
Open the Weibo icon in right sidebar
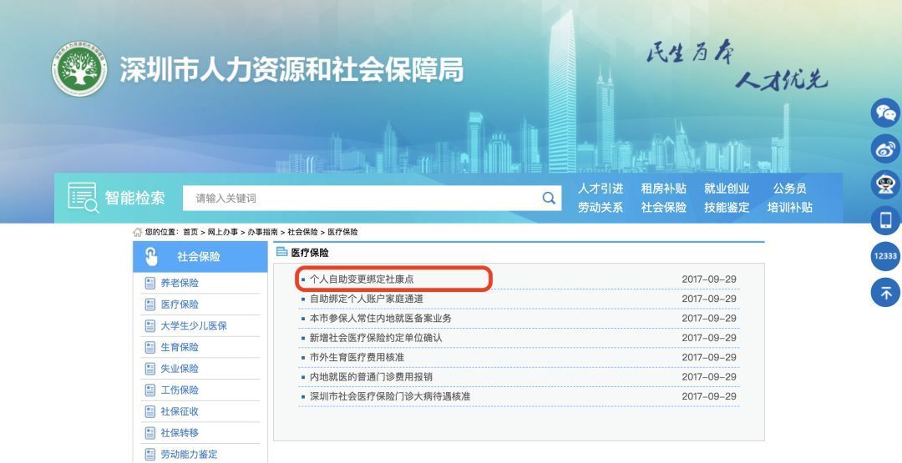point(885,148)
